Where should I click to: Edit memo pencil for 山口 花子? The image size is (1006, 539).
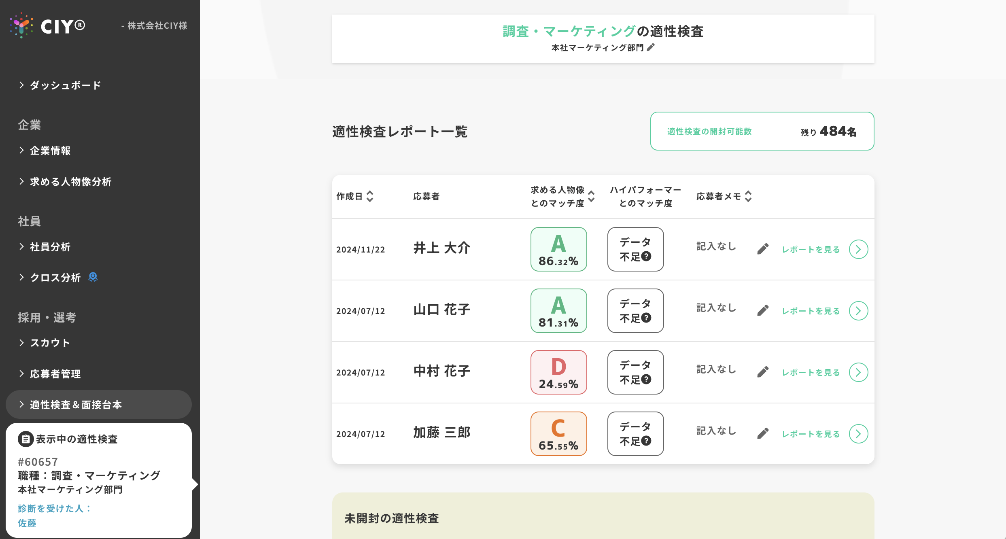(x=763, y=310)
